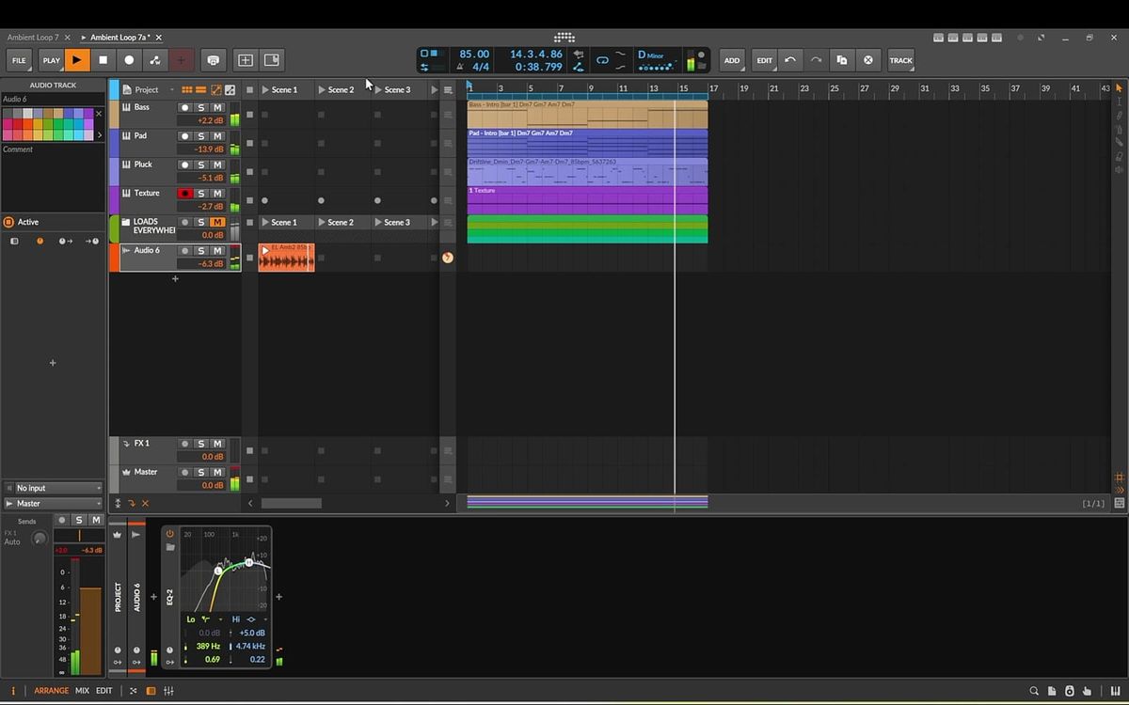Solo the Bass track
The width and height of the screenshot is (1129, 705).
point(200,108)
